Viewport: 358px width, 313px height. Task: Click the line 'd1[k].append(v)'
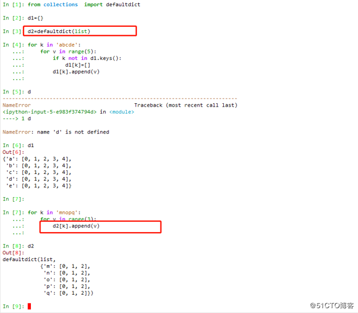coord(76,72)
